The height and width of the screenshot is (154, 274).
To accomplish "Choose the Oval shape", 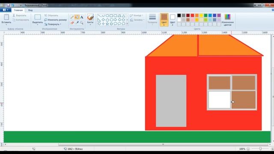I will click(107, 16).
